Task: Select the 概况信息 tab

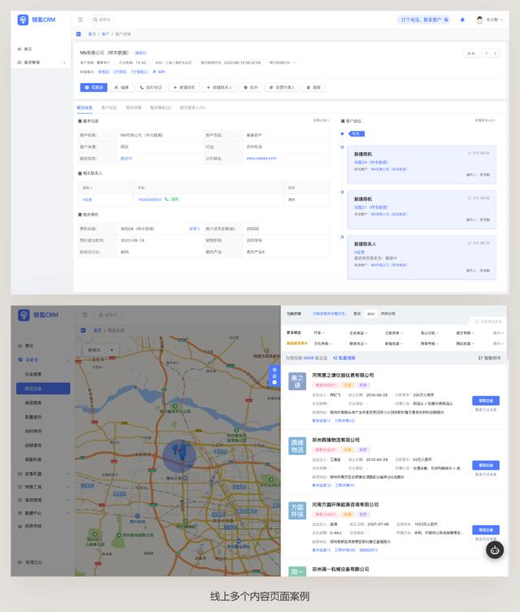Action: (x=84, y=107)
